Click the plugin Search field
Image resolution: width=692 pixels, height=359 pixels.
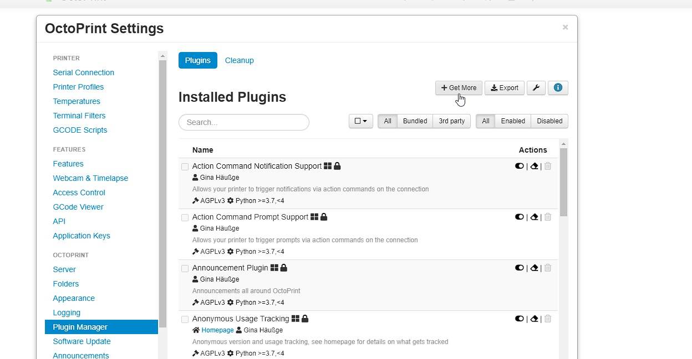(x=243, y=122)
